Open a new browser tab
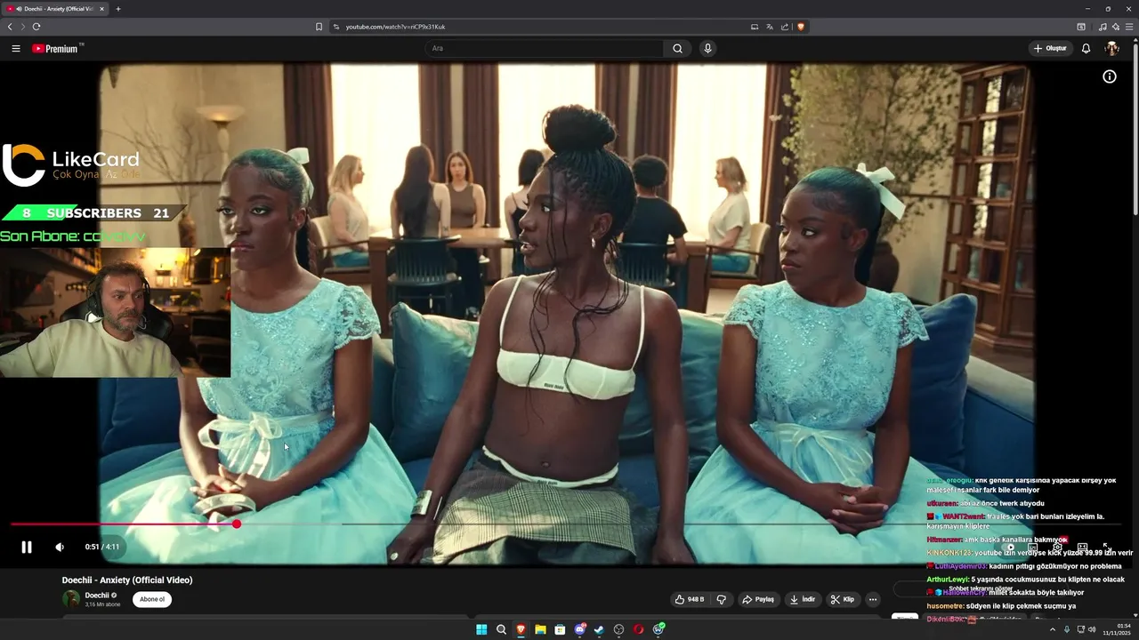The width and height of the screenshot is (1139, 640). [118, 9]
